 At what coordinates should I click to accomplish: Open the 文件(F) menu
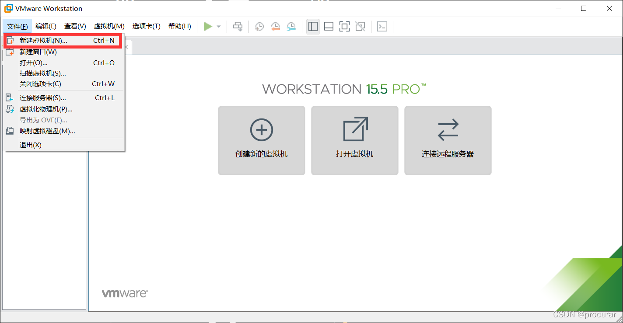click(x=17, y=27)
